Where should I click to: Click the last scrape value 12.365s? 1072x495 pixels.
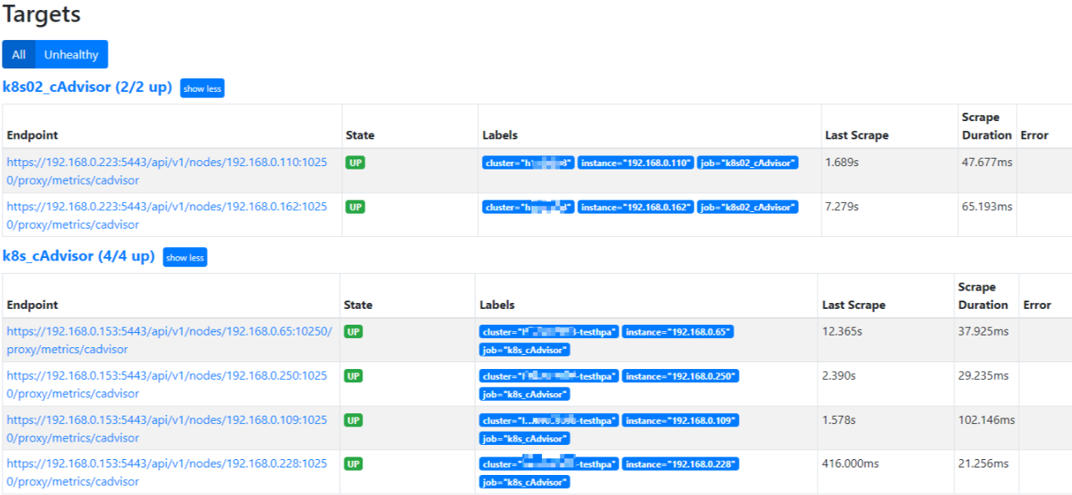pos(842,331)
